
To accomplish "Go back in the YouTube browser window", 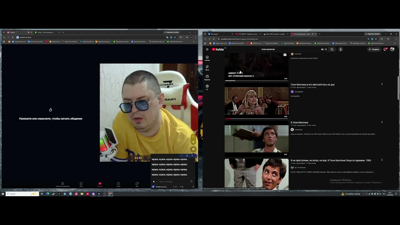I will tap(205, 39).
